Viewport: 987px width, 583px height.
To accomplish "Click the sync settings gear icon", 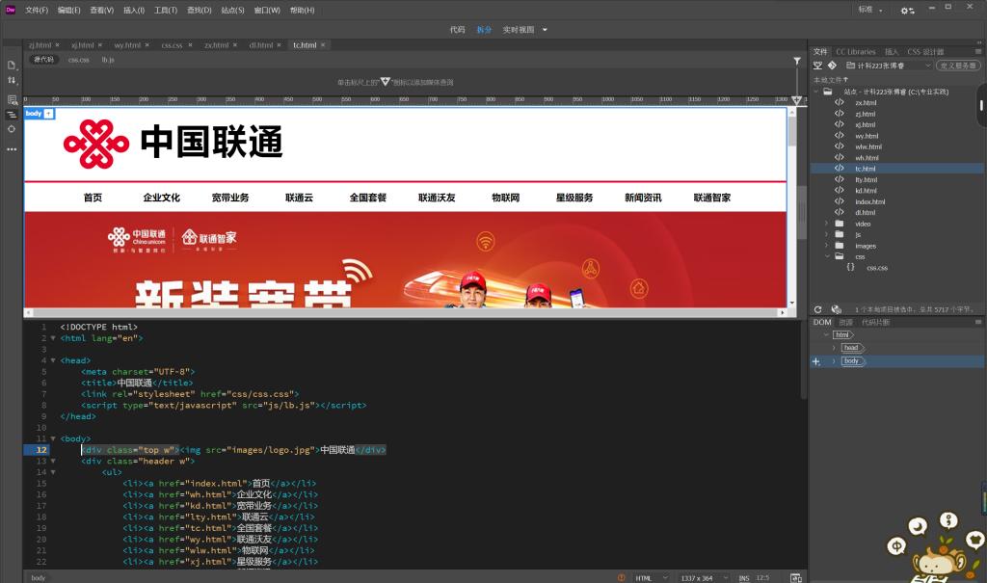I will (x=907, y=11).
